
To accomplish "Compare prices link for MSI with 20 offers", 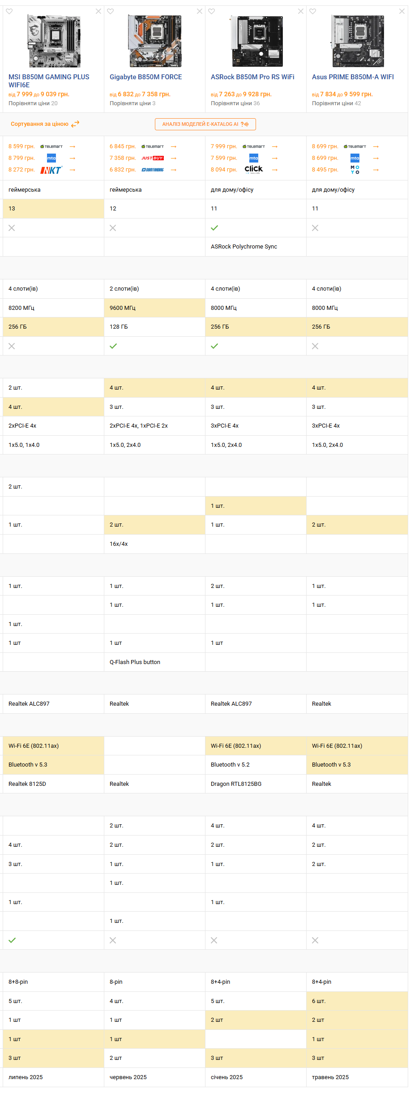I will click(x=33, y=103).
